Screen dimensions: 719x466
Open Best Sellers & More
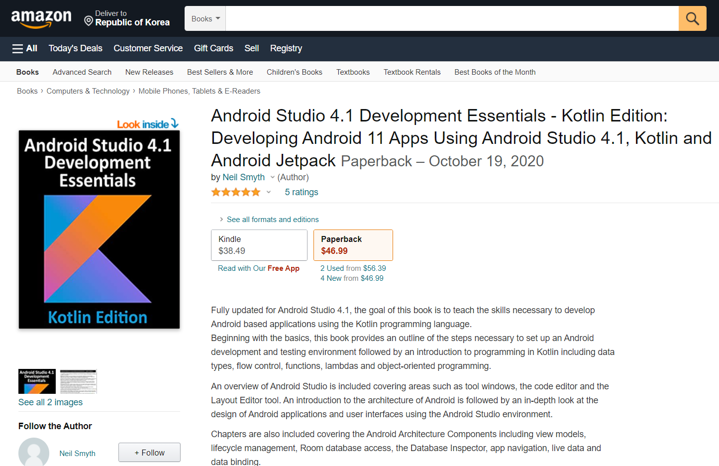click(x=220, y=72)
